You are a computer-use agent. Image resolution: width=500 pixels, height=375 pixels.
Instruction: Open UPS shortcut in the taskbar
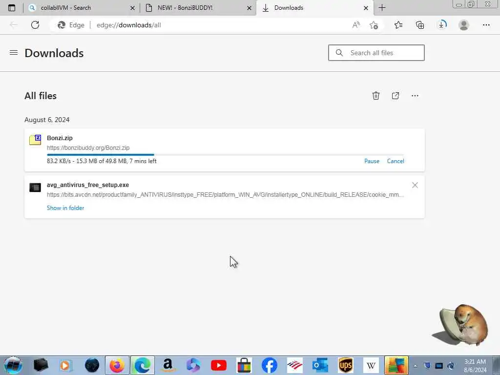tap(346, 365)
